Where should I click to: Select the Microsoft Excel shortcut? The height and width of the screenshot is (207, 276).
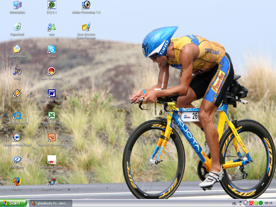pyautogui.click(x=51, y=115)
